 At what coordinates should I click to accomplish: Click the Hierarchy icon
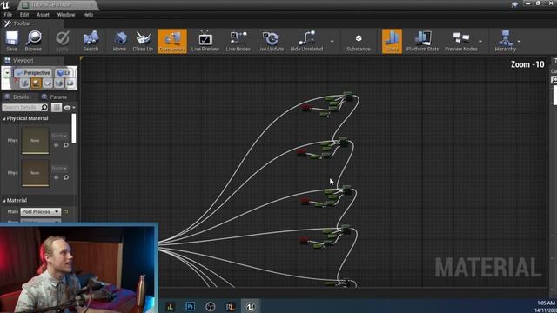505,41
